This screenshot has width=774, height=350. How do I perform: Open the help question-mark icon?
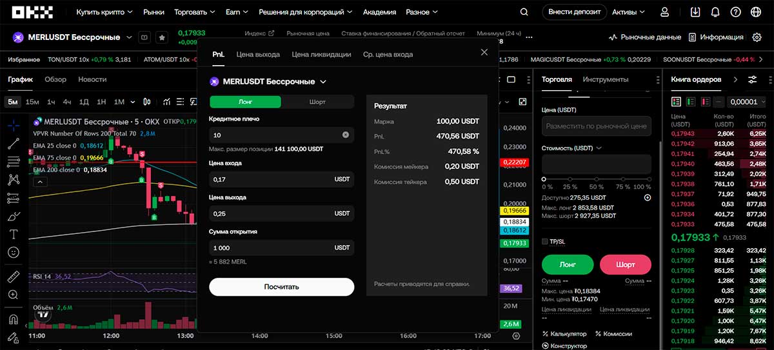pos(735,12)
